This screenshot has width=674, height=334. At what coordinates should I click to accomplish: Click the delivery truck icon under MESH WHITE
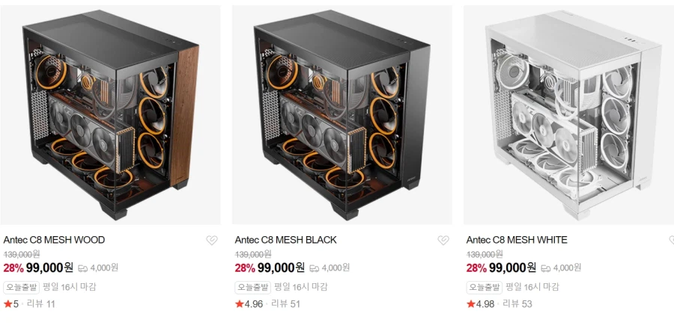546,268
